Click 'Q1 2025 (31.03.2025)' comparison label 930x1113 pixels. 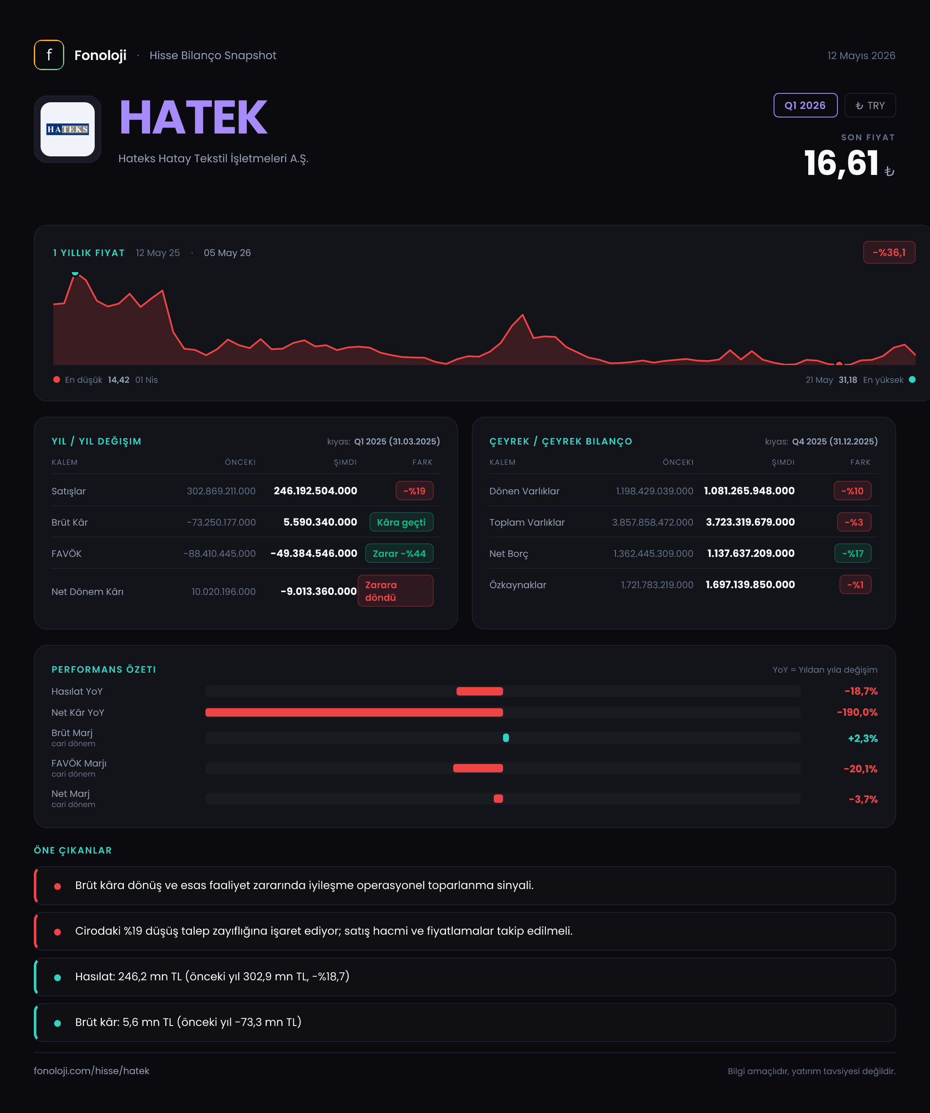pos(397,442)
